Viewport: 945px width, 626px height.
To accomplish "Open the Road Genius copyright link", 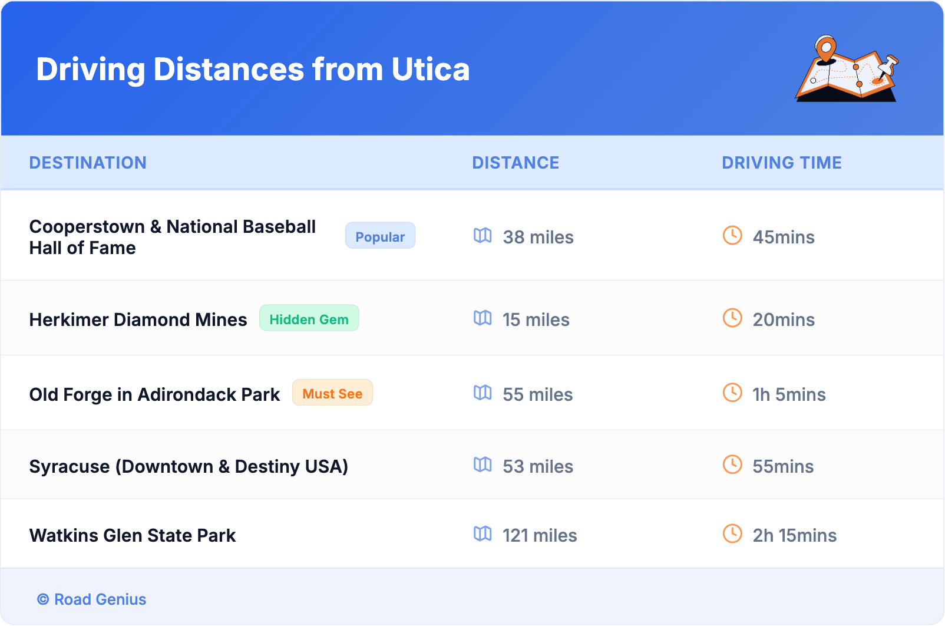I will pyautogui.click(x=92, y=599).
